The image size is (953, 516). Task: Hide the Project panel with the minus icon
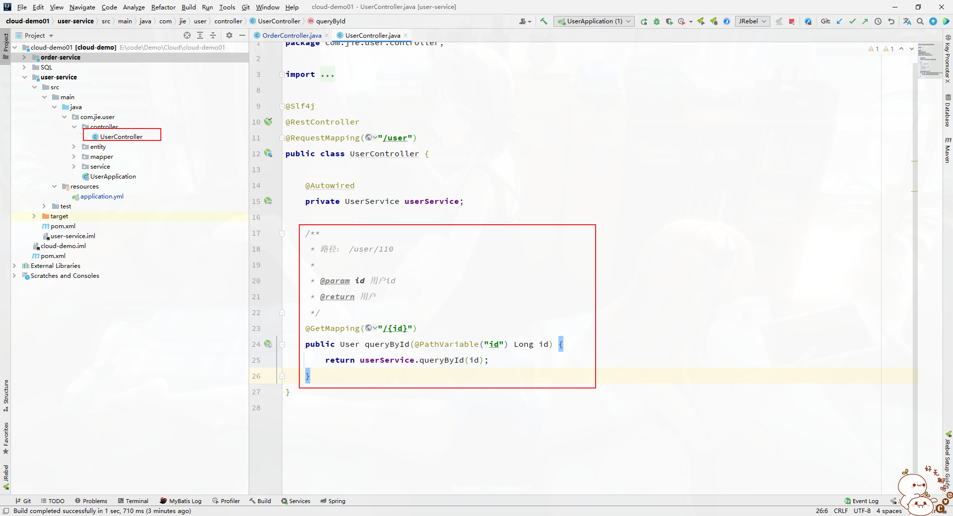point(242,35)
